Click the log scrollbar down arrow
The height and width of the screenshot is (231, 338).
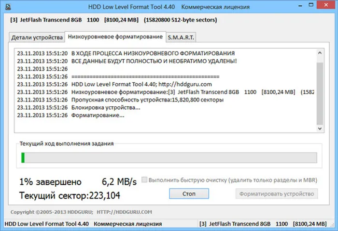(320, 128)
